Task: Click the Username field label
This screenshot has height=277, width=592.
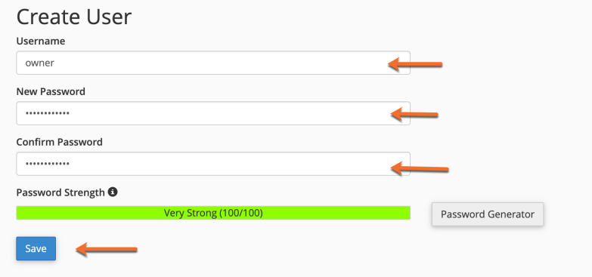Action: coord(41,41)
